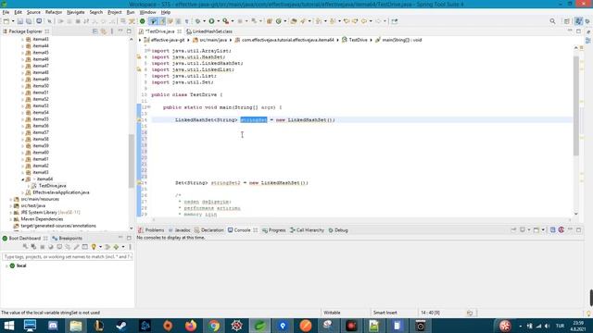Viewport: 593px width, 333px height.
Task: Switch to the Call Hierarchy tab
Action: coord(307,230)
